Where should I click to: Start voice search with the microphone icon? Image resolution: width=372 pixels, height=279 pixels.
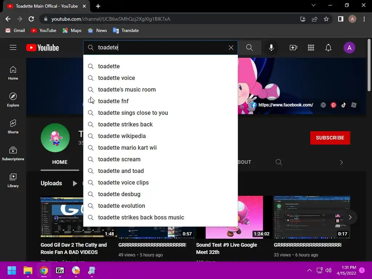coord(271,48)
